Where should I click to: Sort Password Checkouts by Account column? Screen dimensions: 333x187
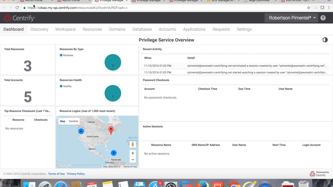pos(149,89)
